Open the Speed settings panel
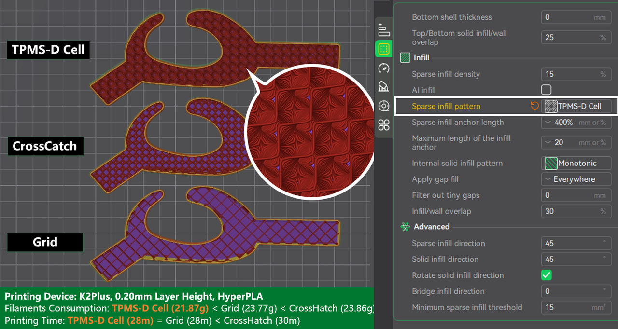618x329 pixels. pos(384,68)
